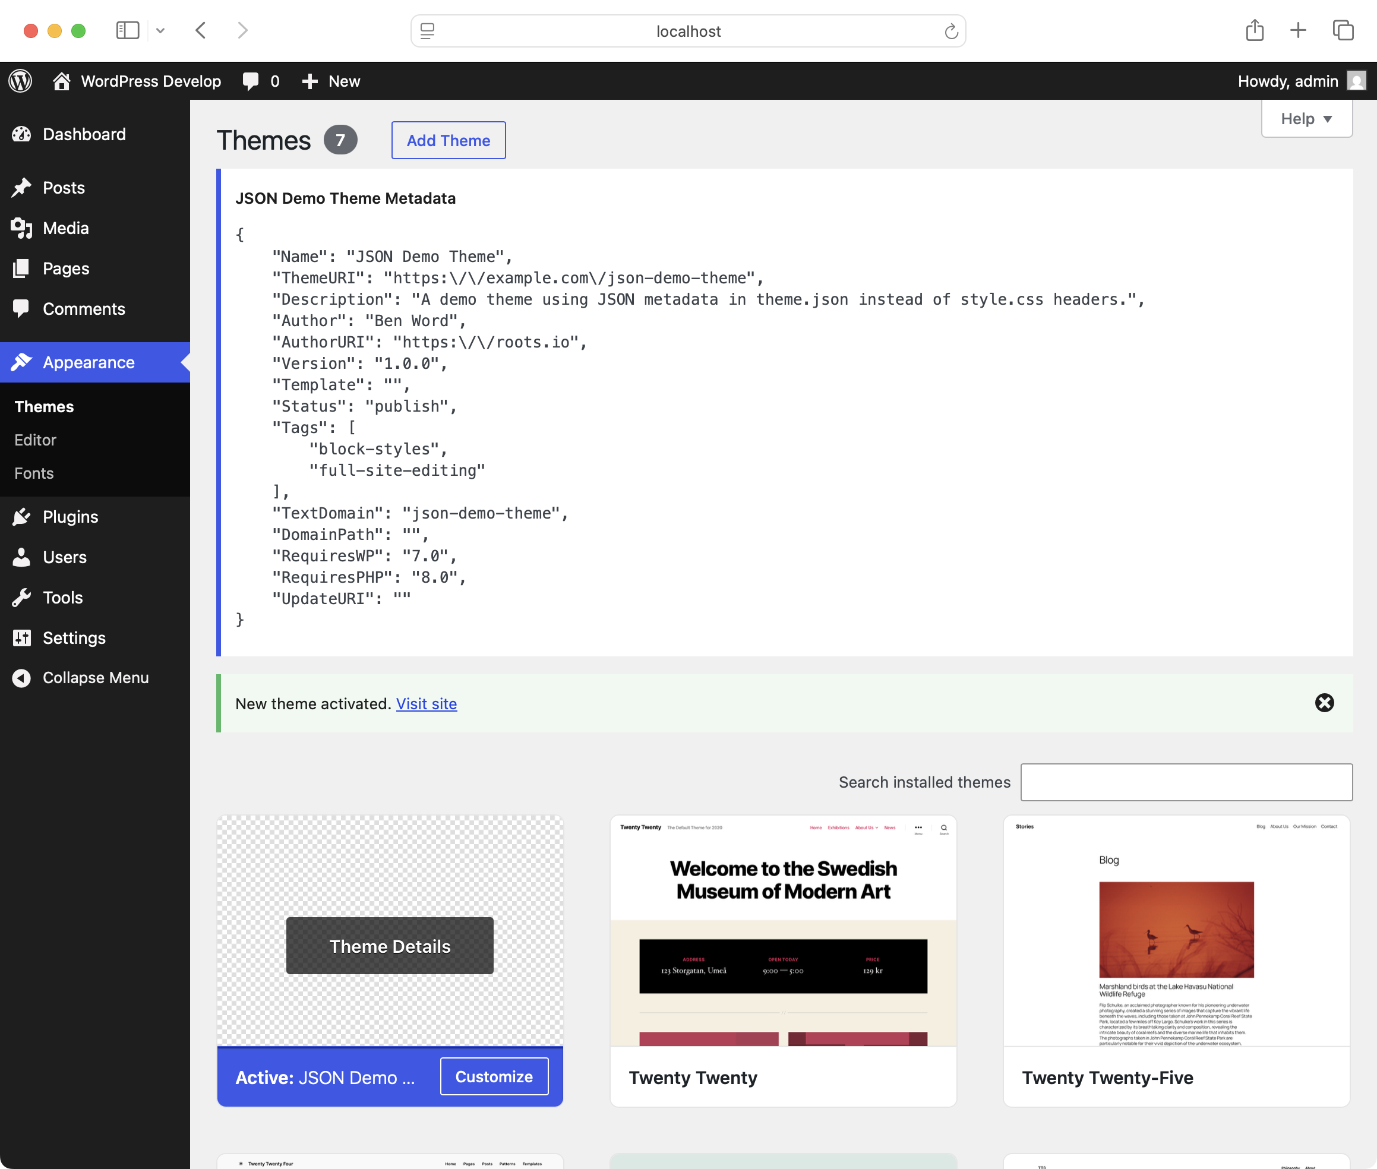
Task: Reload the localhost page
Action: (x=951, y=31)
